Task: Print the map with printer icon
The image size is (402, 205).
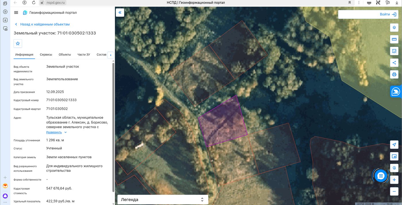Action: tap(394, 75)
